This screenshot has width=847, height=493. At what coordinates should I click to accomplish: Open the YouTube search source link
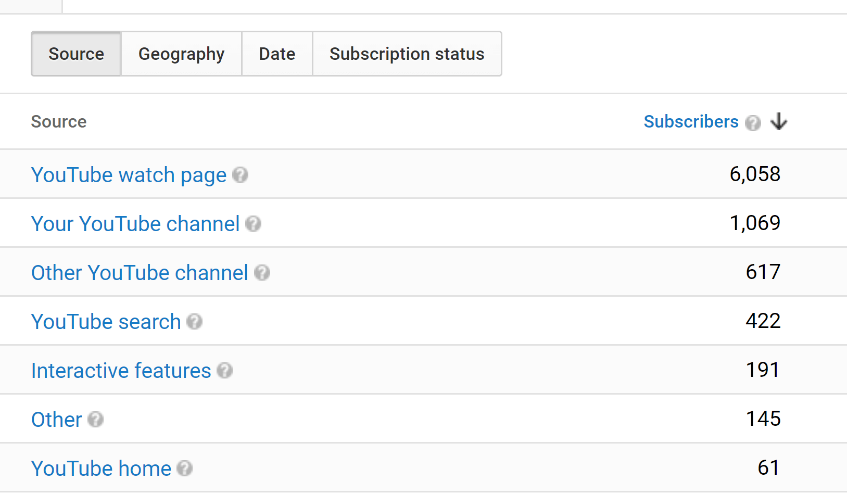coord(106,322)
